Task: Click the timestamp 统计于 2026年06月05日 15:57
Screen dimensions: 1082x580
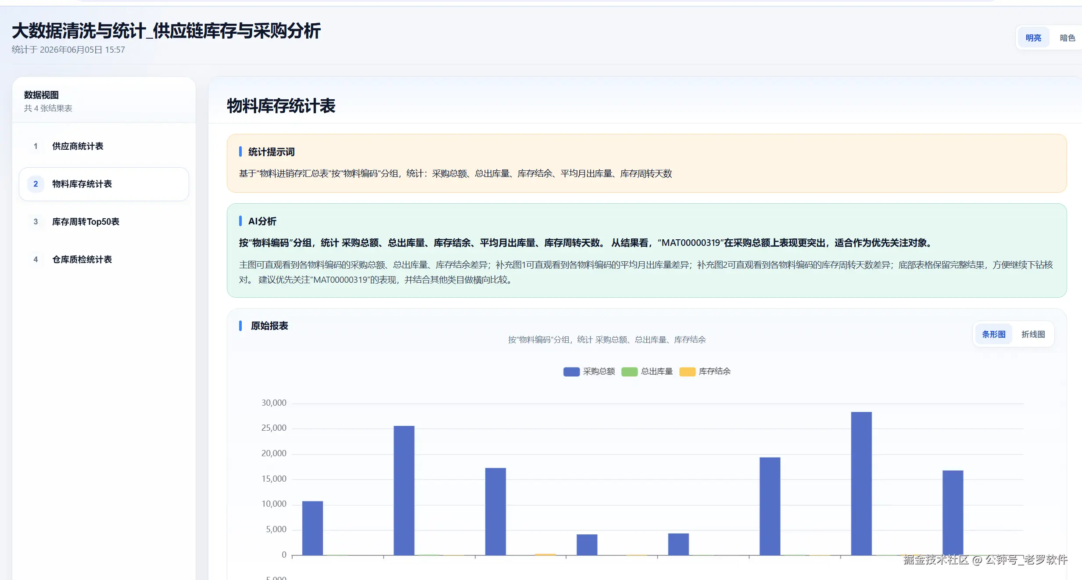Action: pos(68,50)
